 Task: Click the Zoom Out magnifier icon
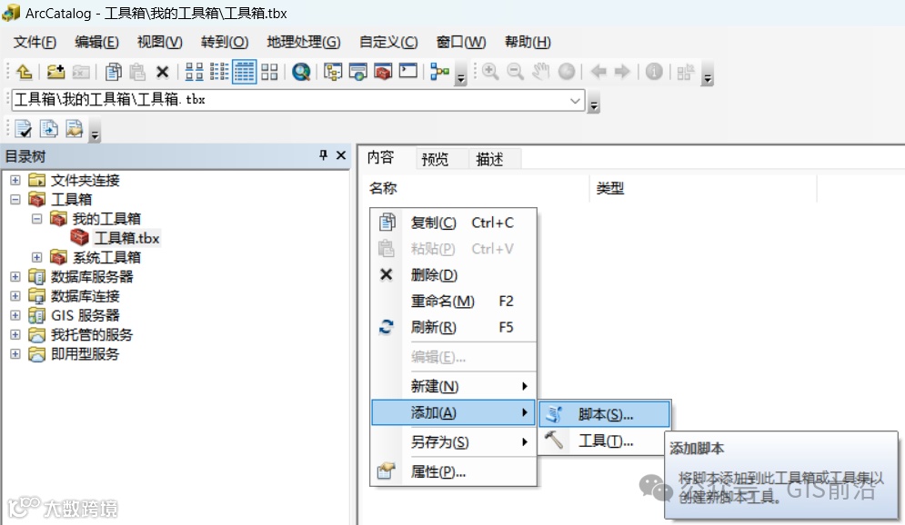pyautogui.click(x=515, y=72)
